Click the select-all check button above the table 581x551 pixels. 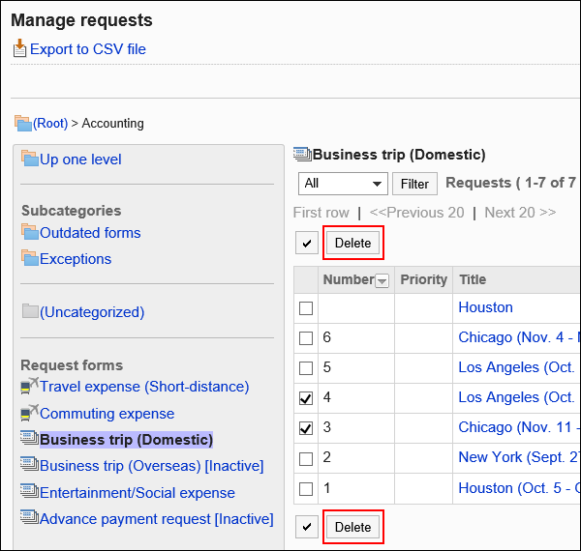(307, 243)
